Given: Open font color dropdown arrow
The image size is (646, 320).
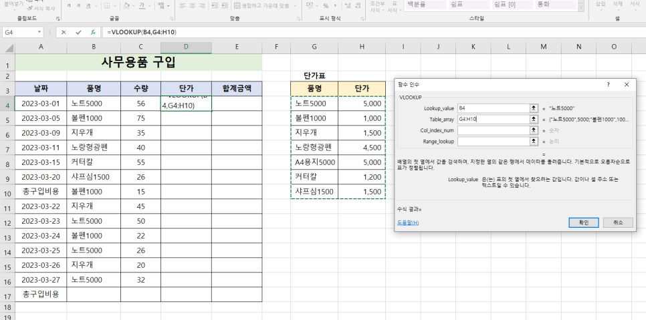Looking at the screenshot, I should [149, 6].
